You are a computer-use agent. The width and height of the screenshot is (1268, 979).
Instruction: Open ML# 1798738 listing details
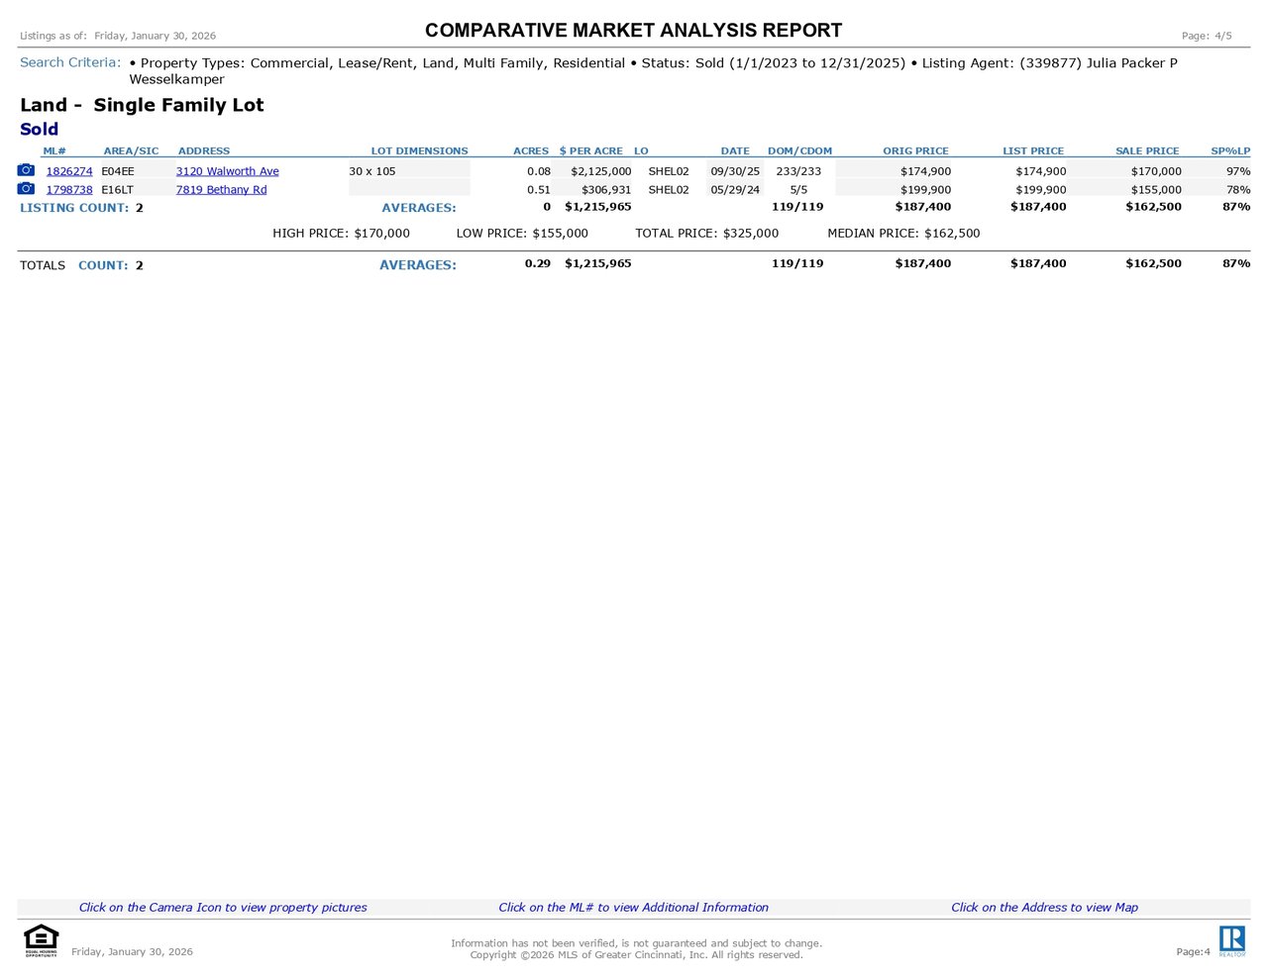pos(69,189)
